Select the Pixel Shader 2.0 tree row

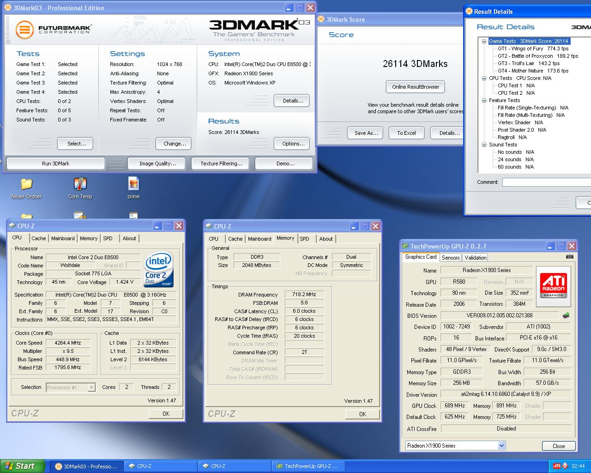click(522, 130)
